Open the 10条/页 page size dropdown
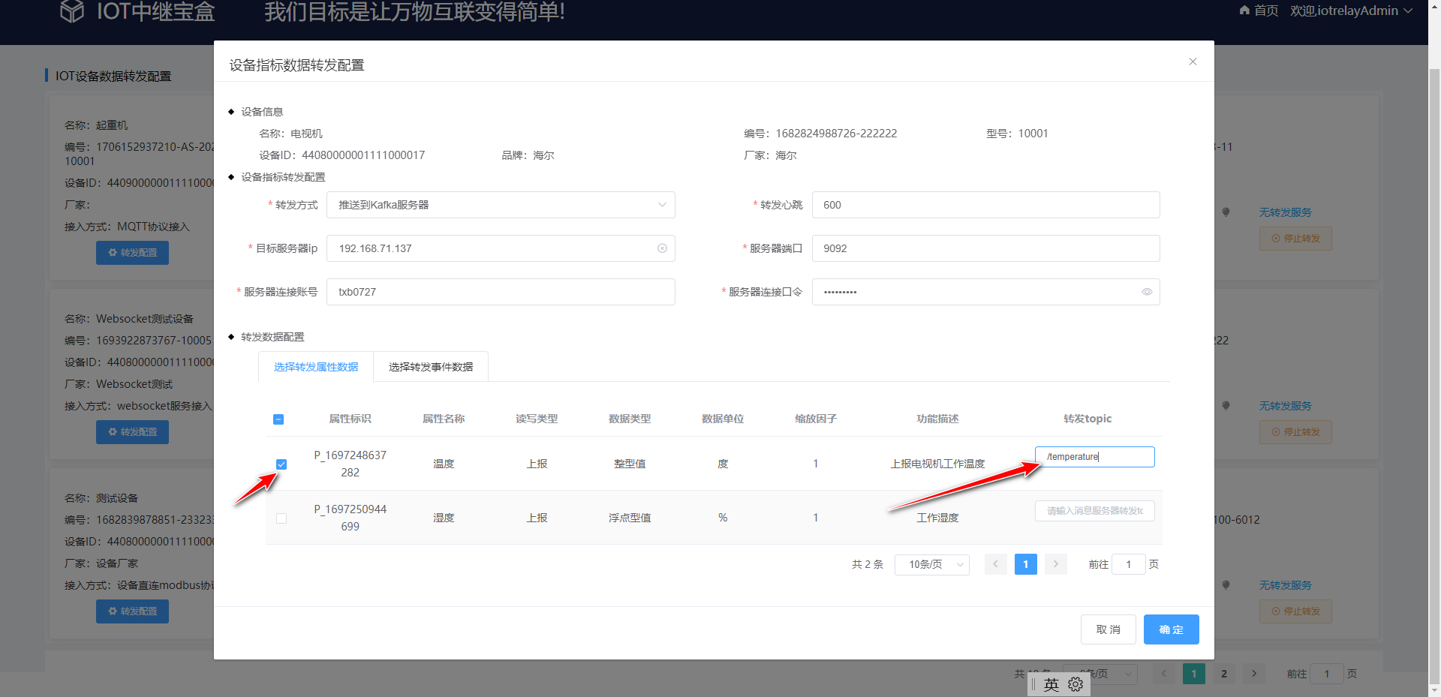The image size is (1441, 697). [x=931, y=564]
